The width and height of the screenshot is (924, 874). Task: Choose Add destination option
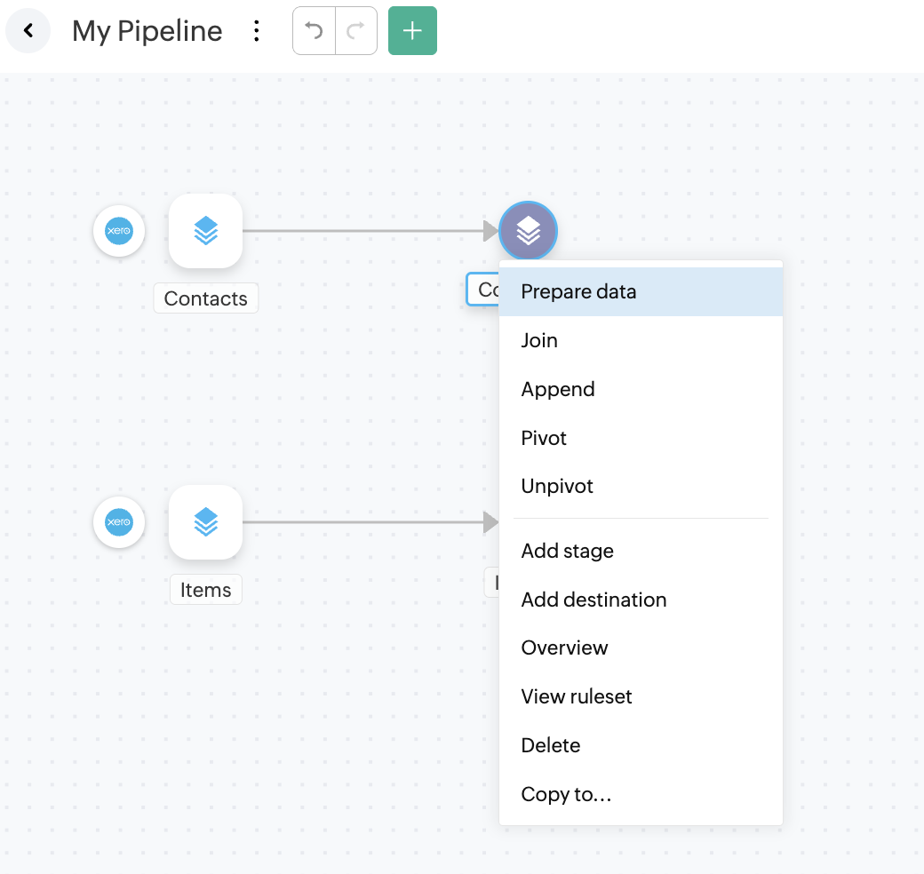(593, 600)
